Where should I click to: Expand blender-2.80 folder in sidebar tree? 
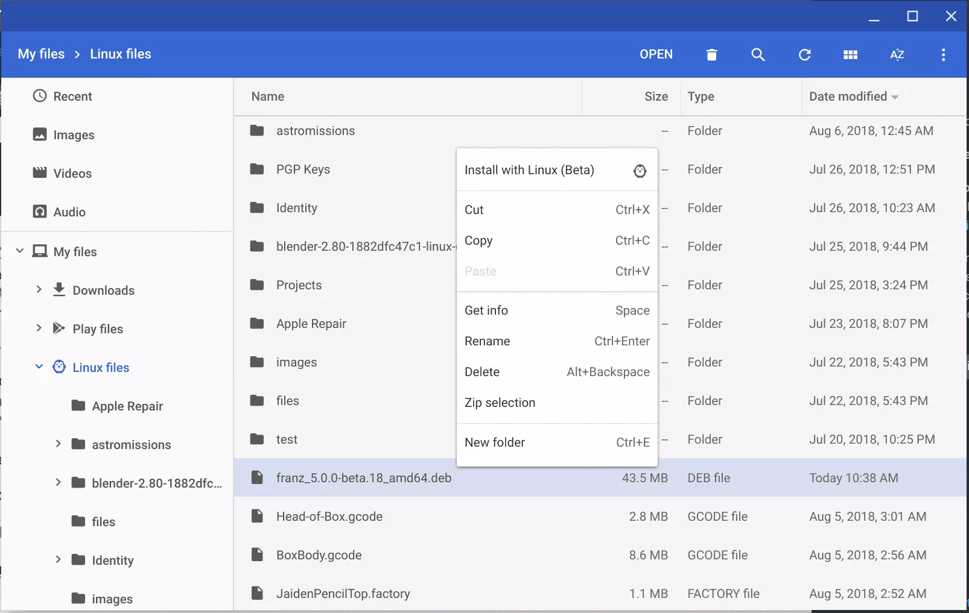click(58, 482)
